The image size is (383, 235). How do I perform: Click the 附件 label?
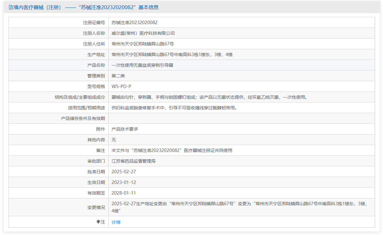click(100, 129)
